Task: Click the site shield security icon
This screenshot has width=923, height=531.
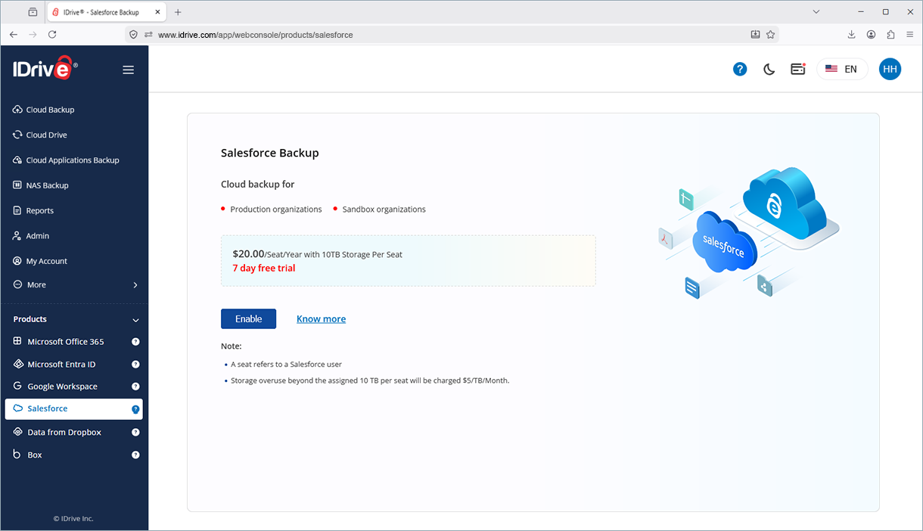Action: pos(133,35)
